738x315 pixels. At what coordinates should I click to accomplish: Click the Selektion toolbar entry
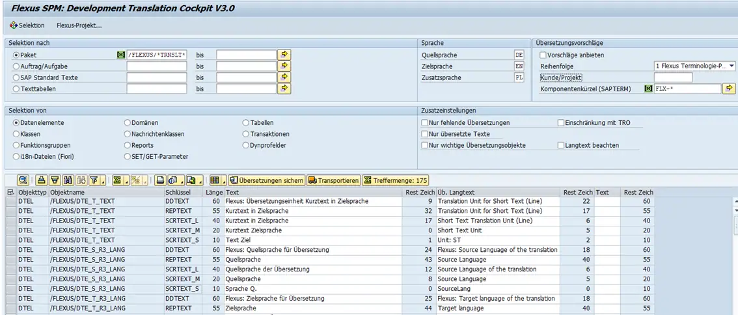point(27,25)
